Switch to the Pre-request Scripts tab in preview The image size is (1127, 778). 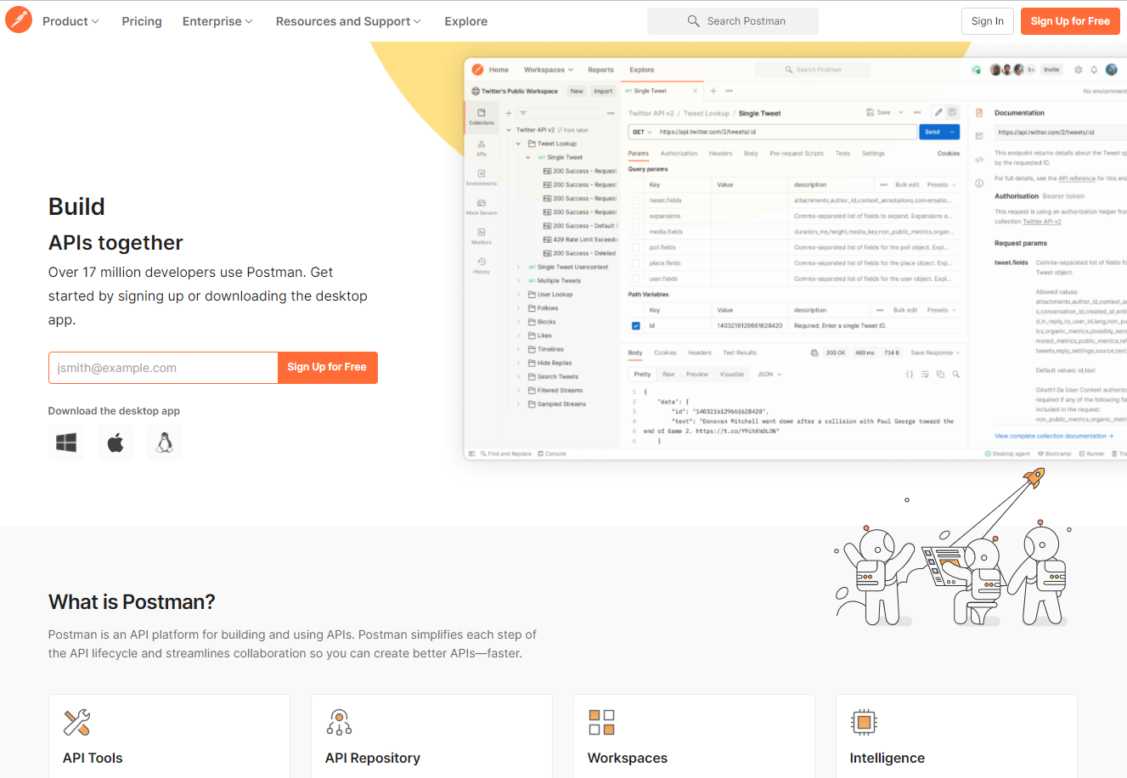pyautogui.click(x=797, y=154)
